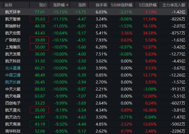Sort the list by 现价 column
The width and height of the screenshot is (189, 134).
point(43,5)
